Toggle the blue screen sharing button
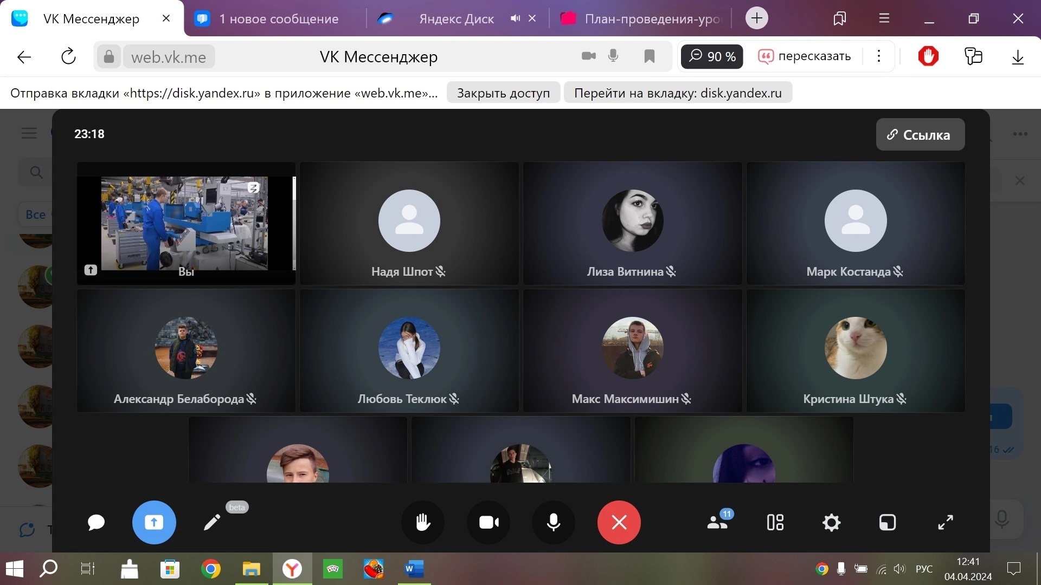 coord(154,522)
